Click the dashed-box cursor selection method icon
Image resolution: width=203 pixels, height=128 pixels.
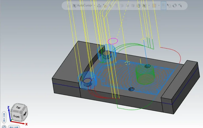point(144,6)
